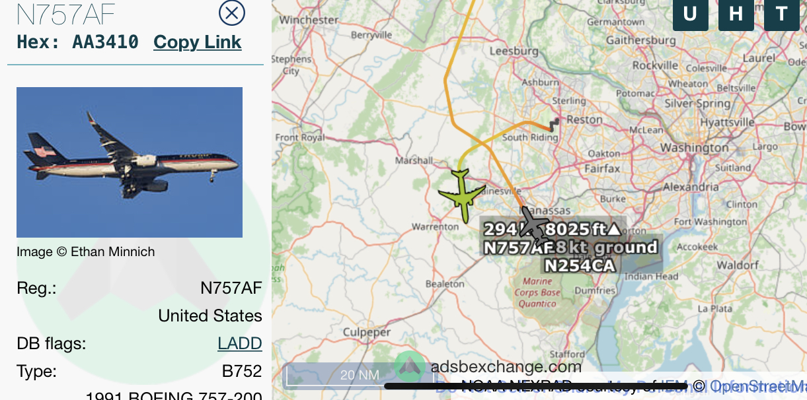Viewport: 807px width, 400px height.
Task: Open the Boeing 757 aircraft photo
Action: 130,162
